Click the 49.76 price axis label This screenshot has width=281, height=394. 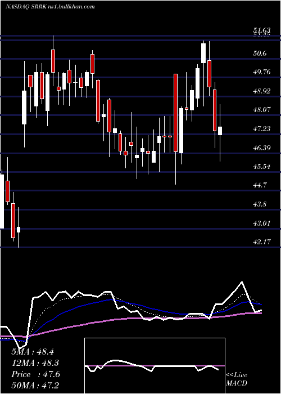click(261, 72)
